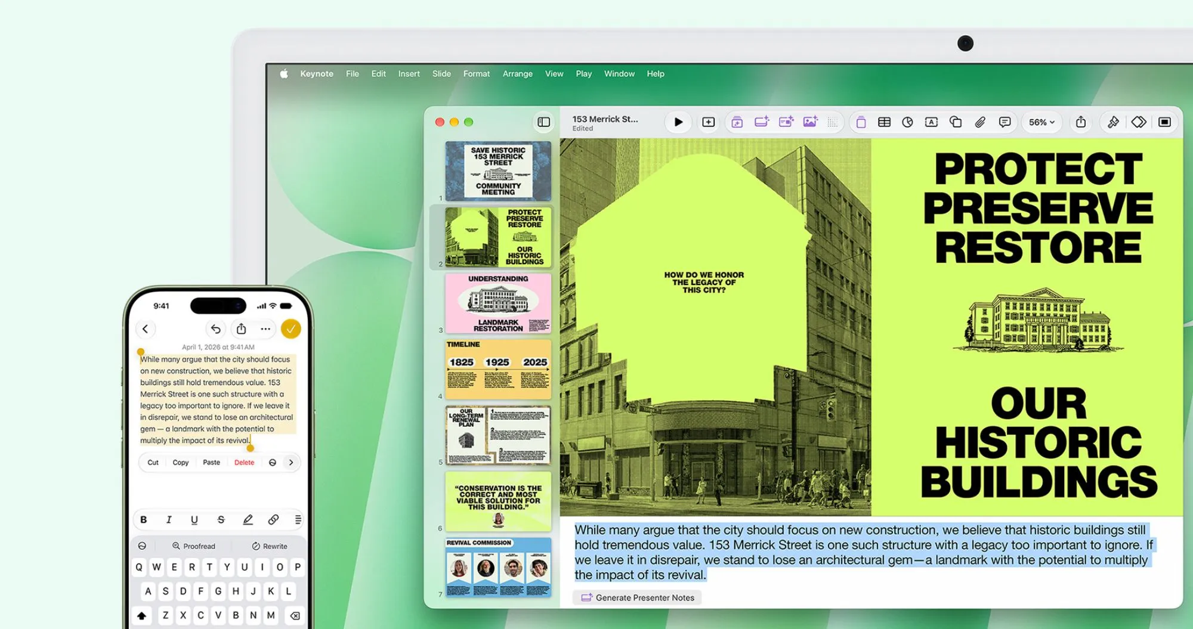
Task: Tap Paste in iPhone edit menu
Action: point(211,463)
